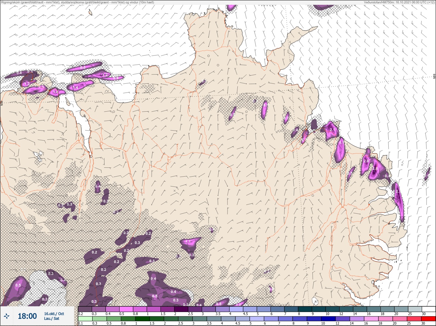Image resolution: width=436 pixels, height=326 pixels.
Task: Click the 18:00 forecast time display
Action: click(x=27, y=316)
